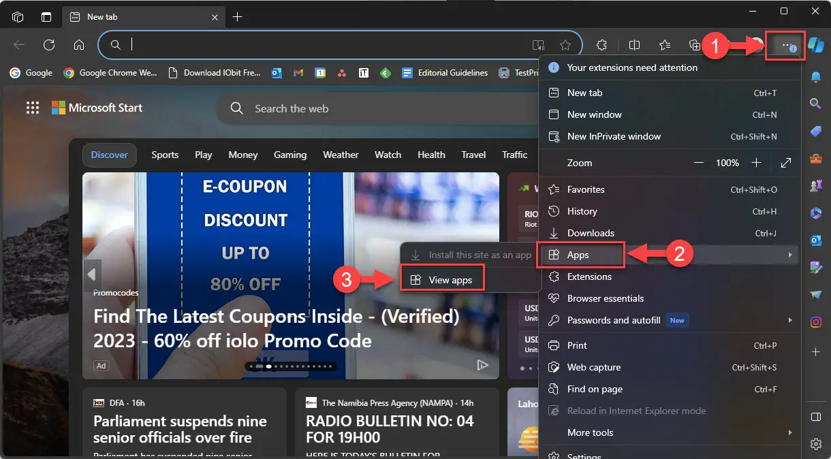Open the Tab actions menu icon
The width and height of the screenshot is (831, 459).
[46, 16]
